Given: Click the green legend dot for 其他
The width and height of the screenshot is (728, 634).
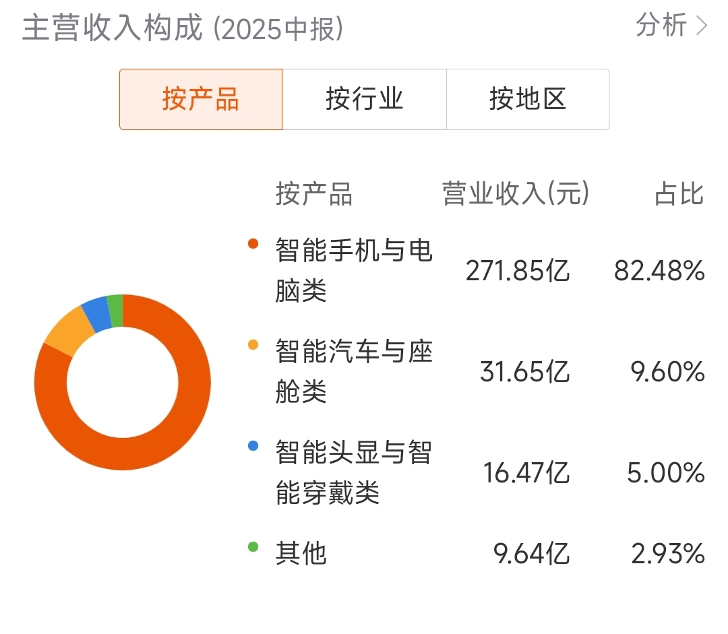Looking at the screenshot, I should pos(253,546).
